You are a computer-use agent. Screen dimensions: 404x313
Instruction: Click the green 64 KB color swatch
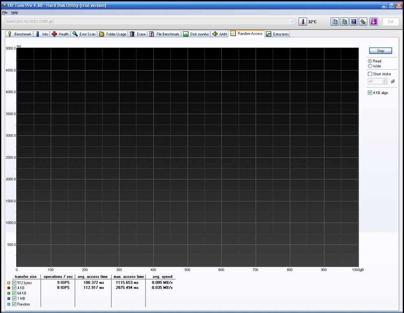[x=9, y=293]
